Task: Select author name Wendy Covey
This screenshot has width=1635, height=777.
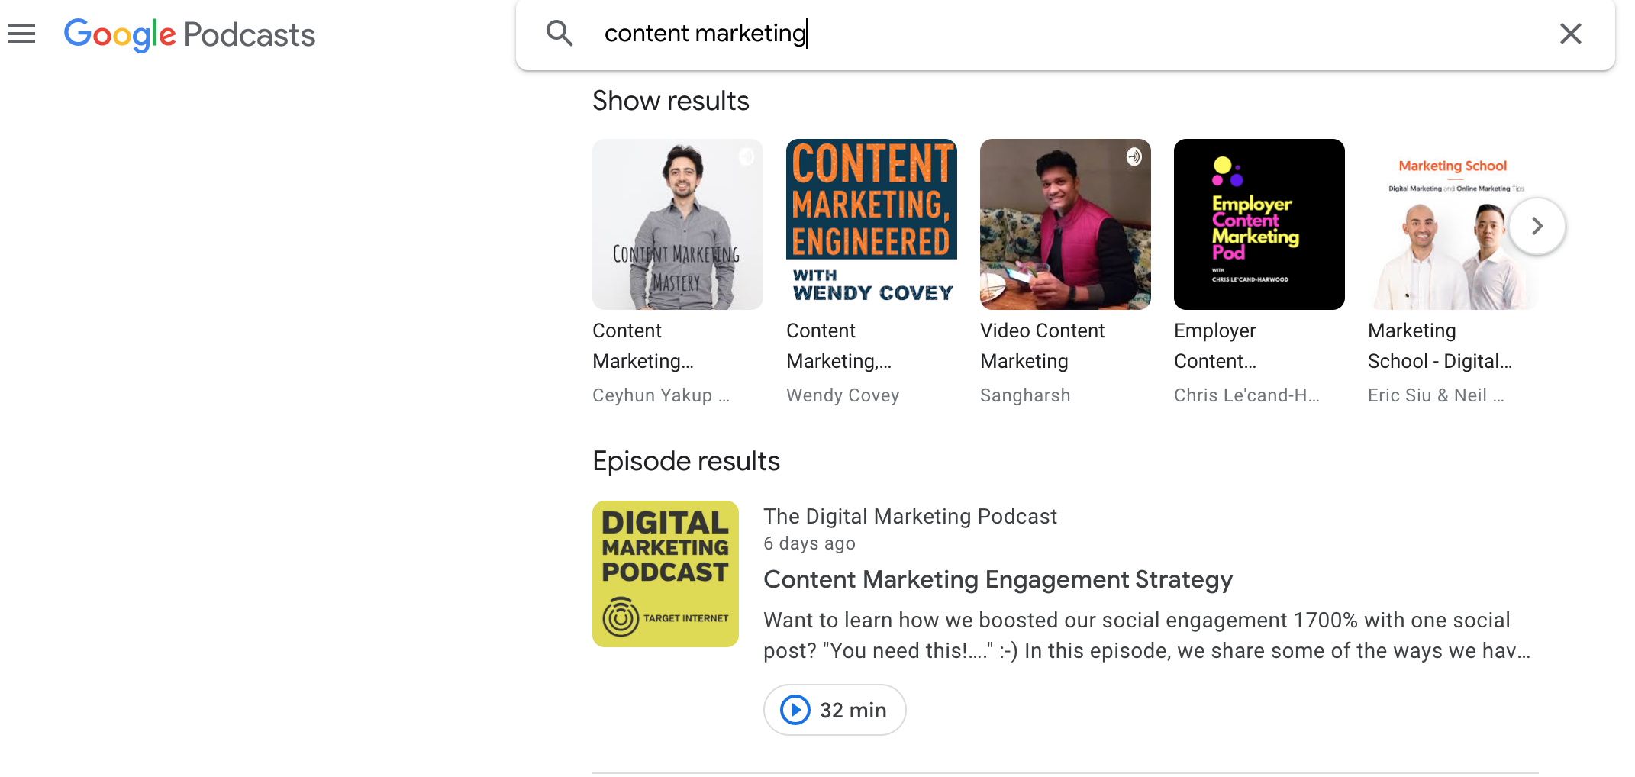Action: [x=843, y=395]
